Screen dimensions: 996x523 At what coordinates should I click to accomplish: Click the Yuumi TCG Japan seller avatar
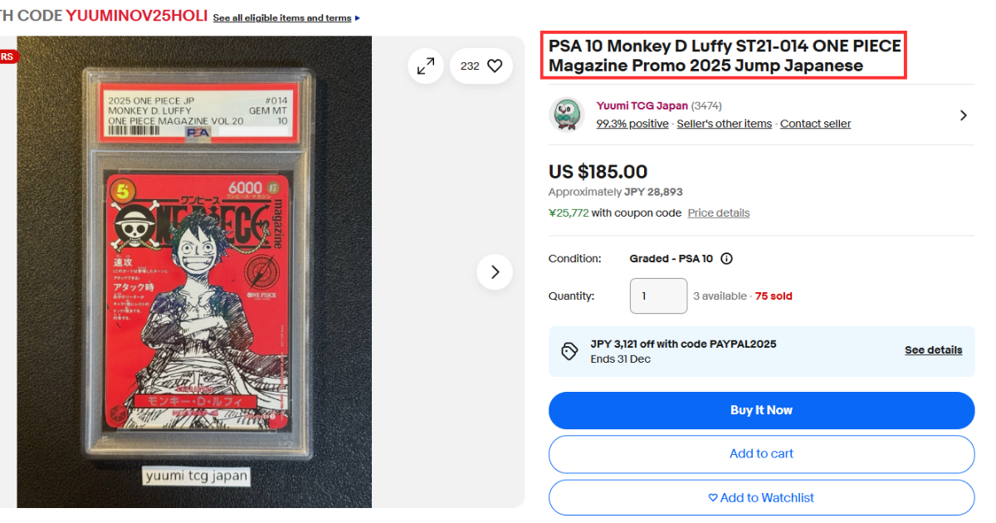coord(567,115)
